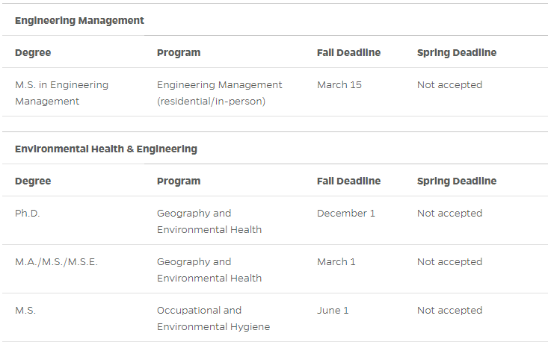This screenshot has height=345, width=551.
Task: Click the first table's Program column header
Action: coord(179,52)
